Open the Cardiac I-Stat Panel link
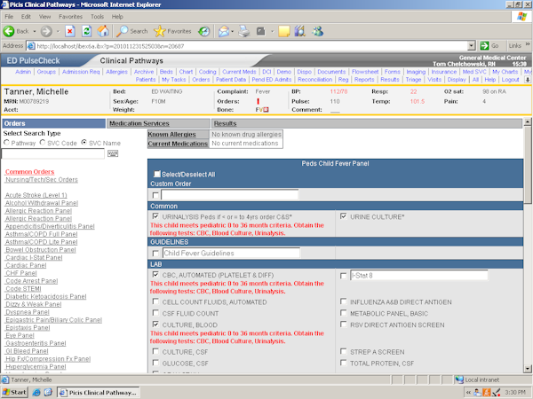 coord(34,257)
